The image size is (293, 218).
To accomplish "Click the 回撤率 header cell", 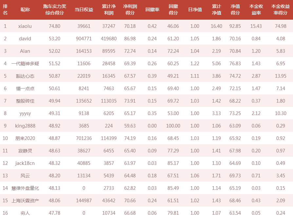I will [152, 10].
